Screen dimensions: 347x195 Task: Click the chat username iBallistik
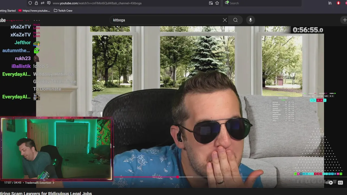tap(21, 66)
